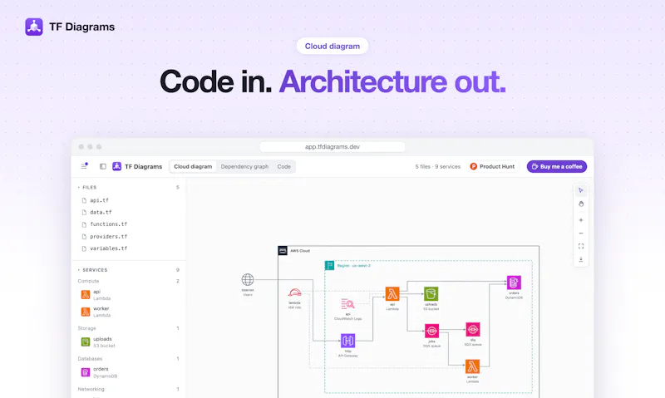Click the Buy me a coffee button
Screen dimensions: 665x398
point(557,166)
